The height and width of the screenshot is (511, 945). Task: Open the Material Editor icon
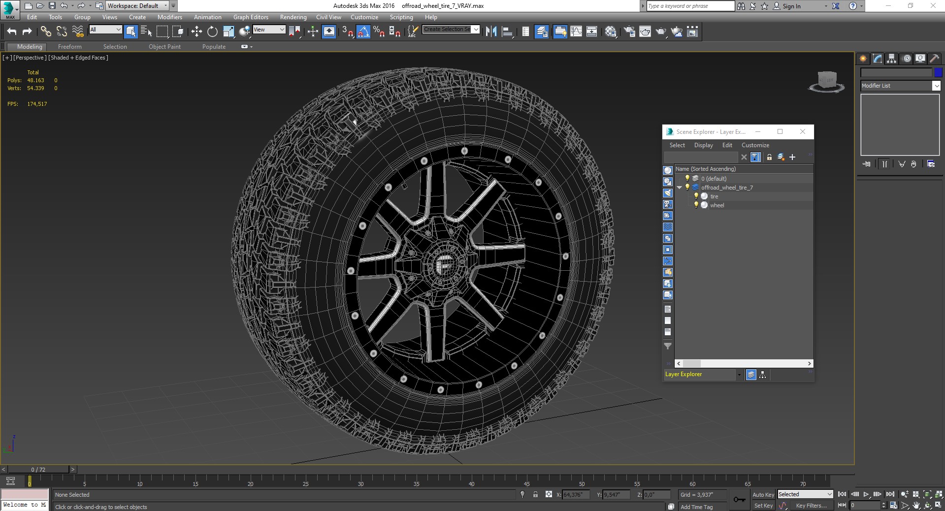611,32
